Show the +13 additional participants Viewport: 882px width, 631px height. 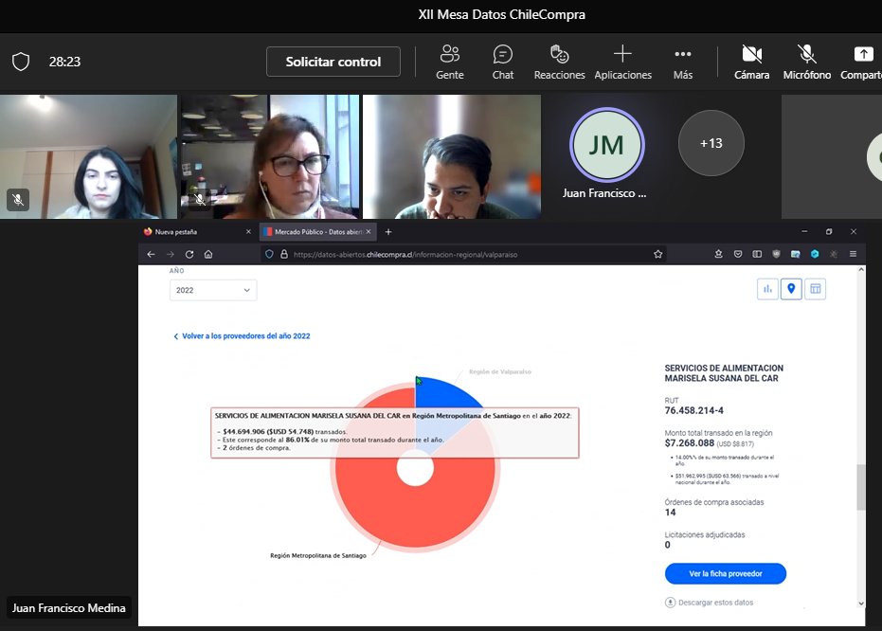[711, 143]
